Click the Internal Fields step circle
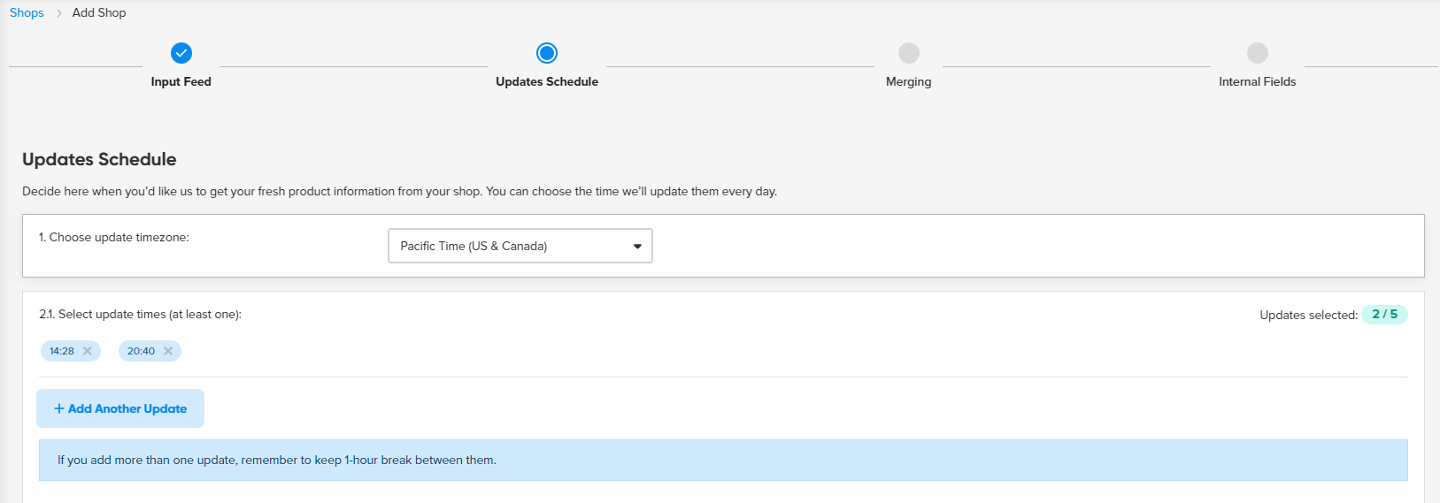The width and height of the screenshot is (1440, 503). (1258, 53)
